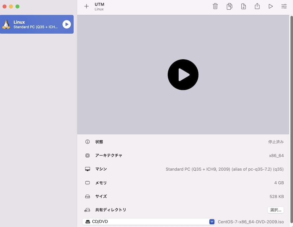The image size is (293, 227).
Task: Open VM settings via the sliders icon
Action: 284,6
